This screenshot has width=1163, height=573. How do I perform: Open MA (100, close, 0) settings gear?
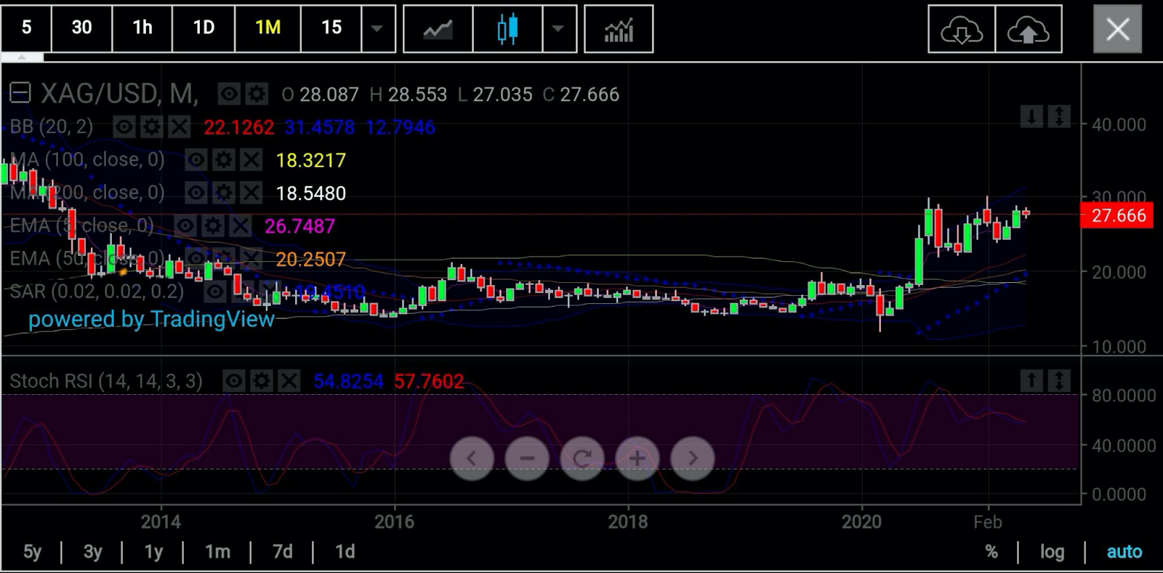click(224, 159)
